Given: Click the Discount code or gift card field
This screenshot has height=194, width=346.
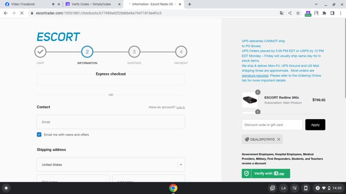Looking at the screenshot, I should 272,124.
